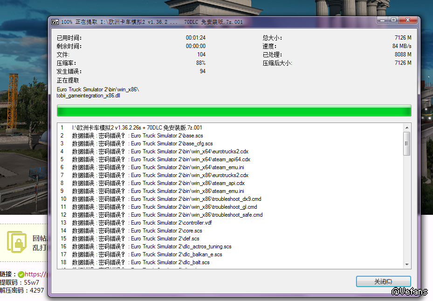Click the 解压密码 4297 text on webpage

(22, 290)
